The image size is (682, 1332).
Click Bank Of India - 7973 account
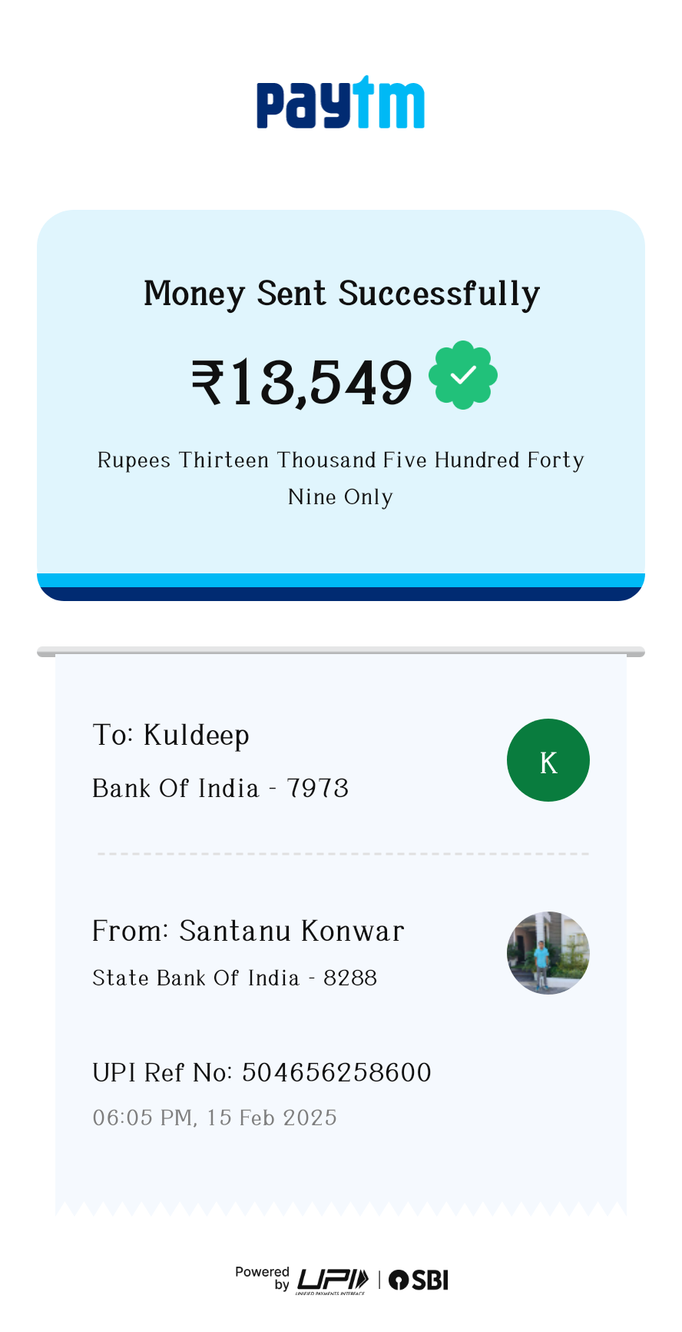(x=220, y=789)
